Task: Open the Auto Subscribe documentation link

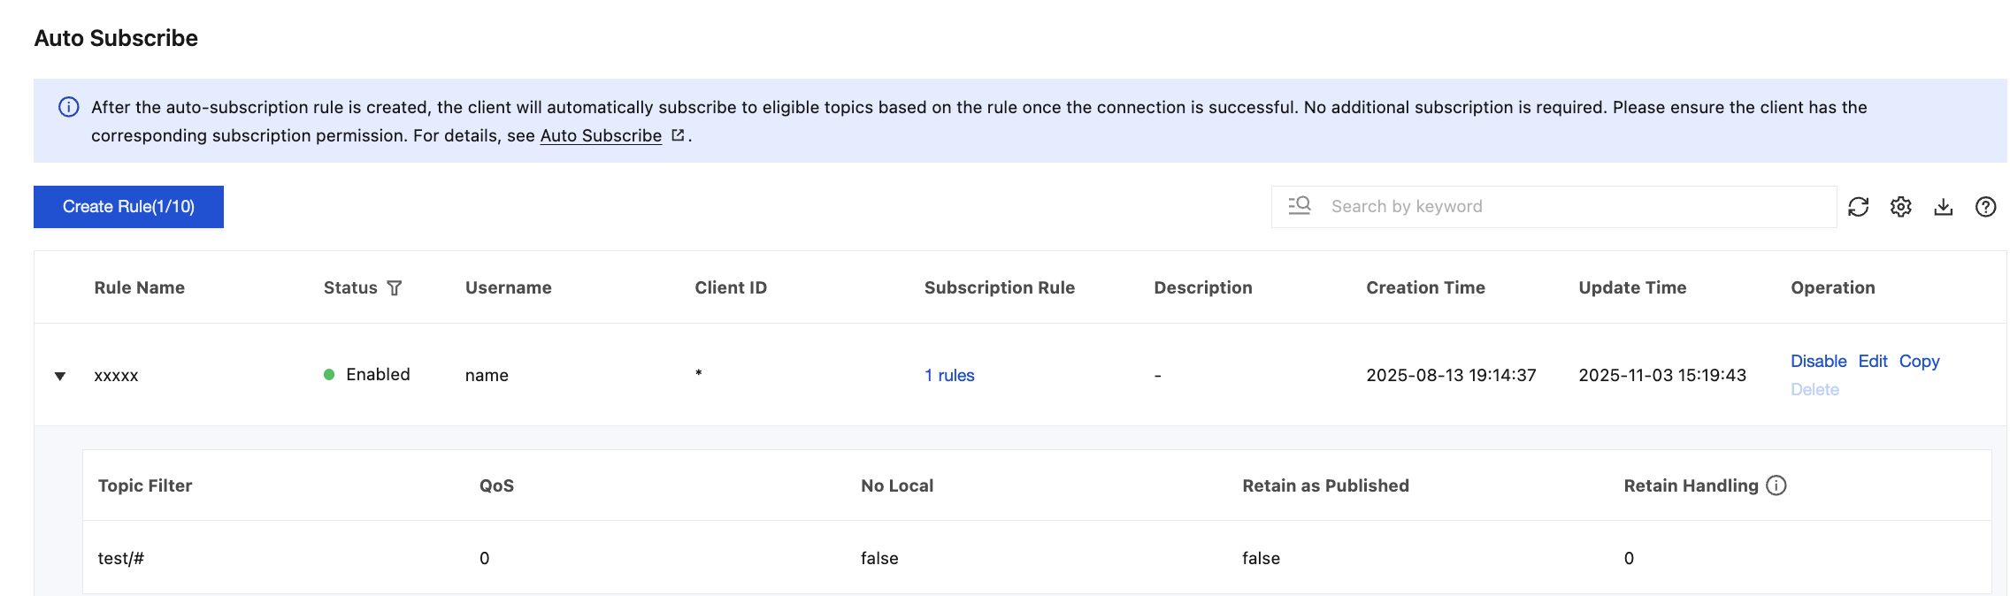Action: tap(601, 135)
